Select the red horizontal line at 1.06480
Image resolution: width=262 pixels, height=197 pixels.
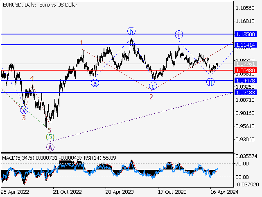coord(117,70)
